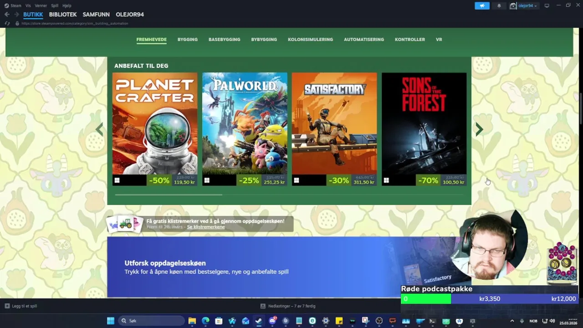The image size is (583, 328).
Task: Open Sticky Notes from the taskbar
Action: 339,321
